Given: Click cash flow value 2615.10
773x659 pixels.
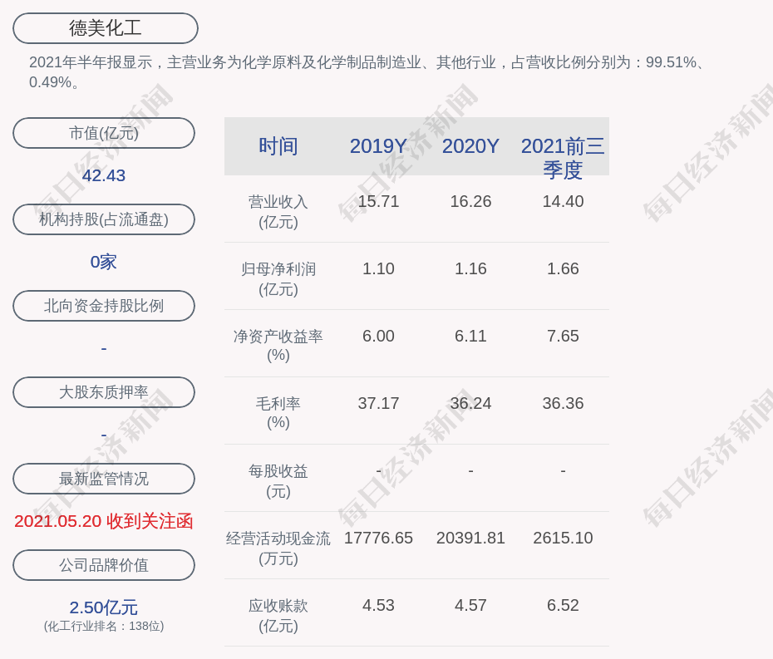Looking at the screenshot, I should tap(563, 538).
